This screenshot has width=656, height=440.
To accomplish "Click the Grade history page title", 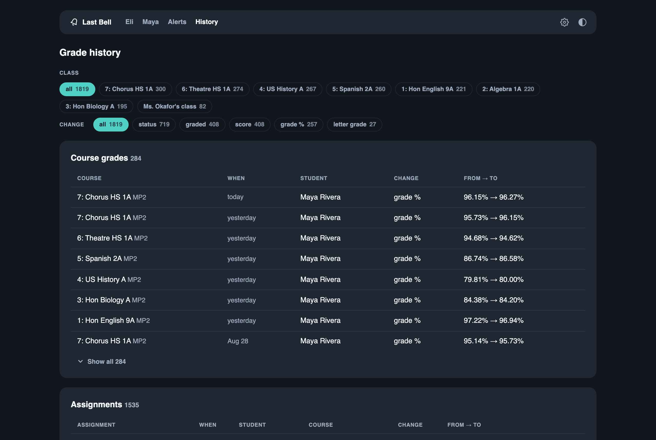I will [x=90, y=52].
